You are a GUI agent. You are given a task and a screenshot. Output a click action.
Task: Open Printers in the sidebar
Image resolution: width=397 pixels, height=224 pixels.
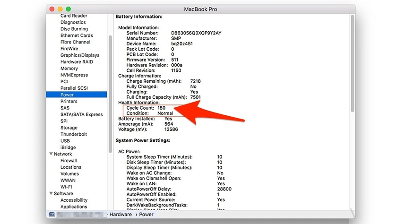click(69, 101)
